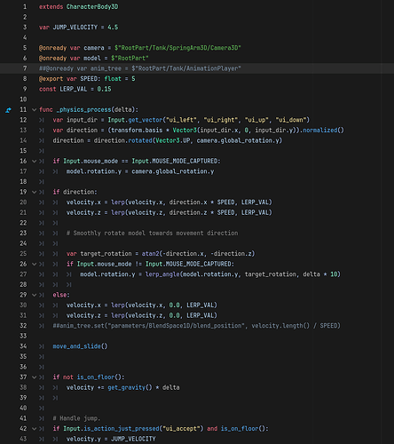This screenshot has height=444, width=394.
Task: Click the commented anim_tree line 7
Action: 140,68
